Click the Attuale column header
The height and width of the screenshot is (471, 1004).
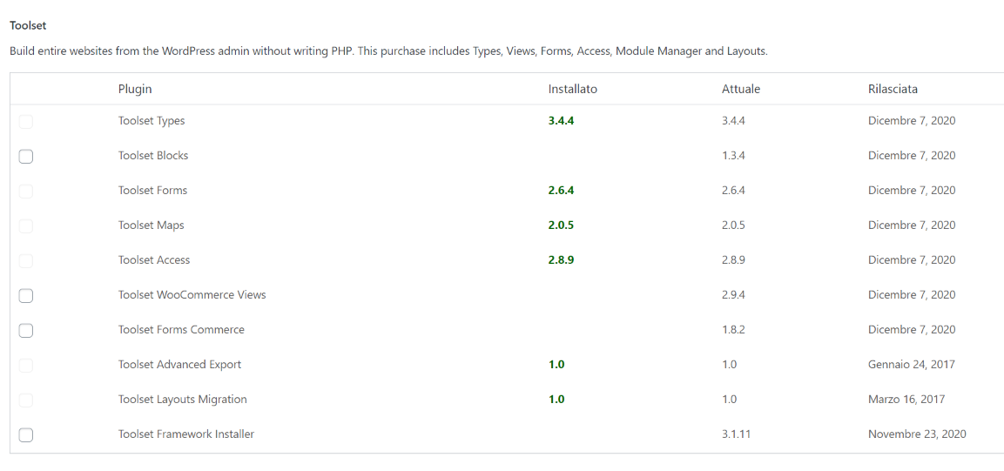(x=741, y=89)
